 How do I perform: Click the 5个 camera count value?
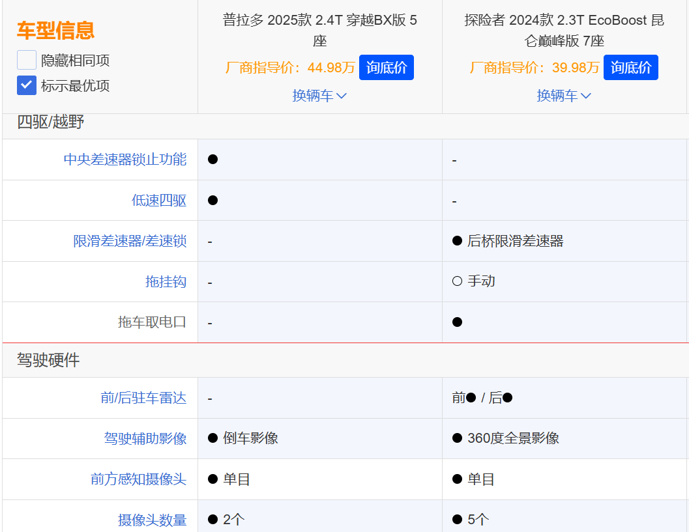[478, 520]
